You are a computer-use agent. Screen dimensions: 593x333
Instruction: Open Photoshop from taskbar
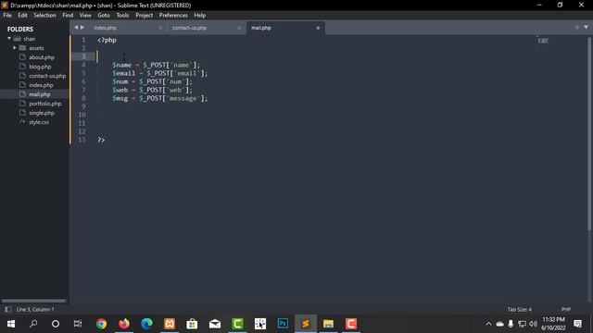(x=283, y=324)
